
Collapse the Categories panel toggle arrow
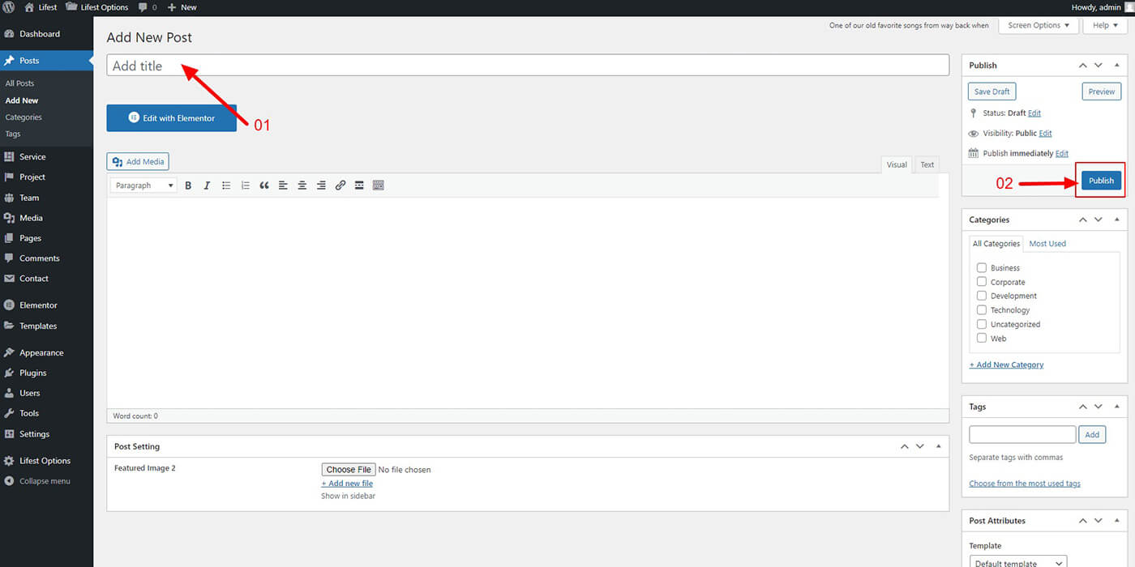[1117, 220]
